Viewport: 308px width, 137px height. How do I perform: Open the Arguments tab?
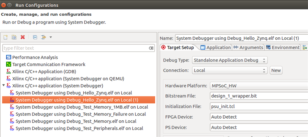(248, 47)
